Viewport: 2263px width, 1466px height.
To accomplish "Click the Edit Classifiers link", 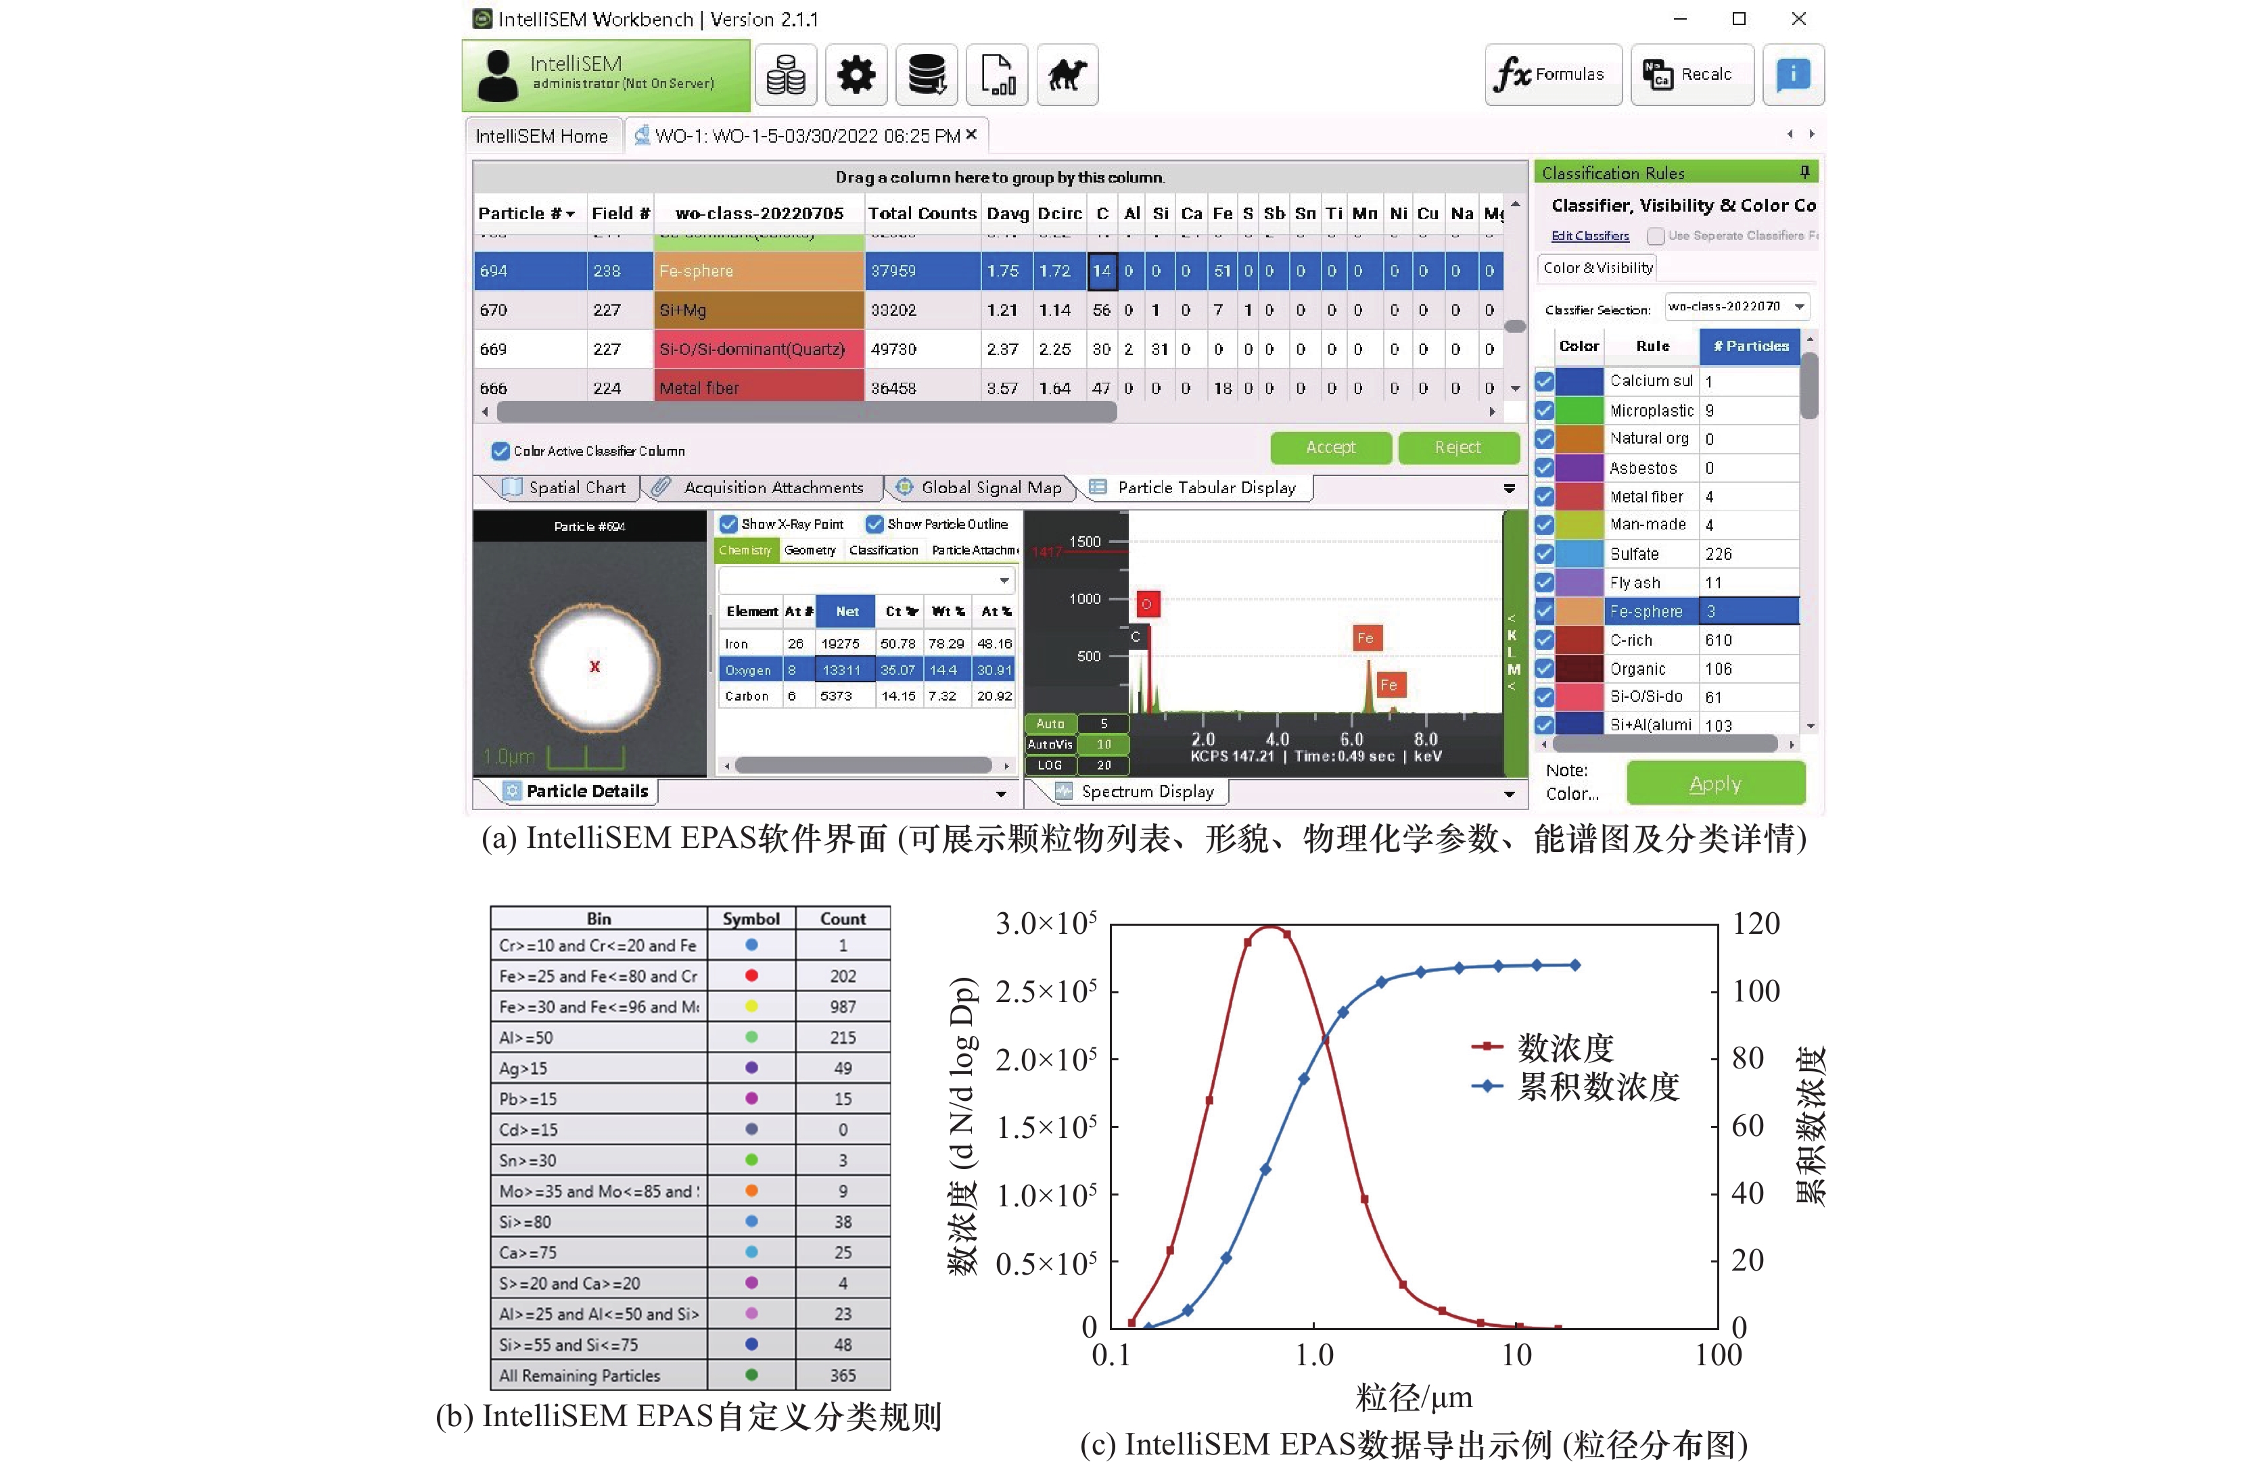I will (1590, 236).
